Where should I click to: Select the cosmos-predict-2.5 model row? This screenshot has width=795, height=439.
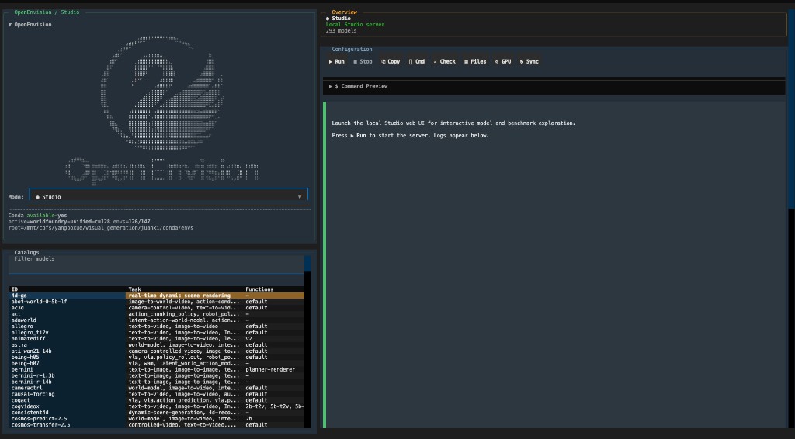tap(157, 419)
